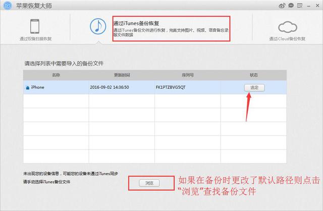Click the 序列号 column header
Viewport: 323px width, 211px height.
click(x=188, y=75)
